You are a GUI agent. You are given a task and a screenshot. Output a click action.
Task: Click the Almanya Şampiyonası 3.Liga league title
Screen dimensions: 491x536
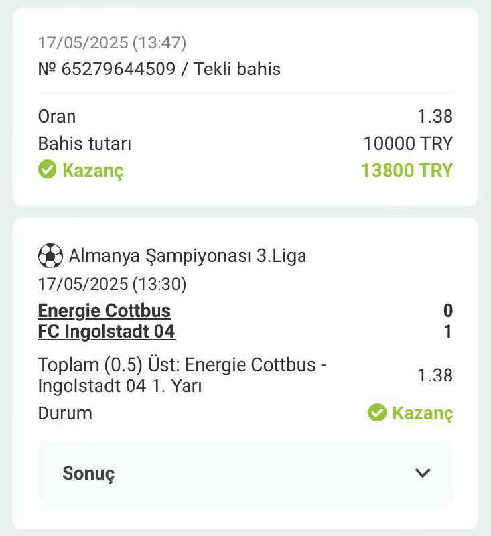(x=188, y=256)
